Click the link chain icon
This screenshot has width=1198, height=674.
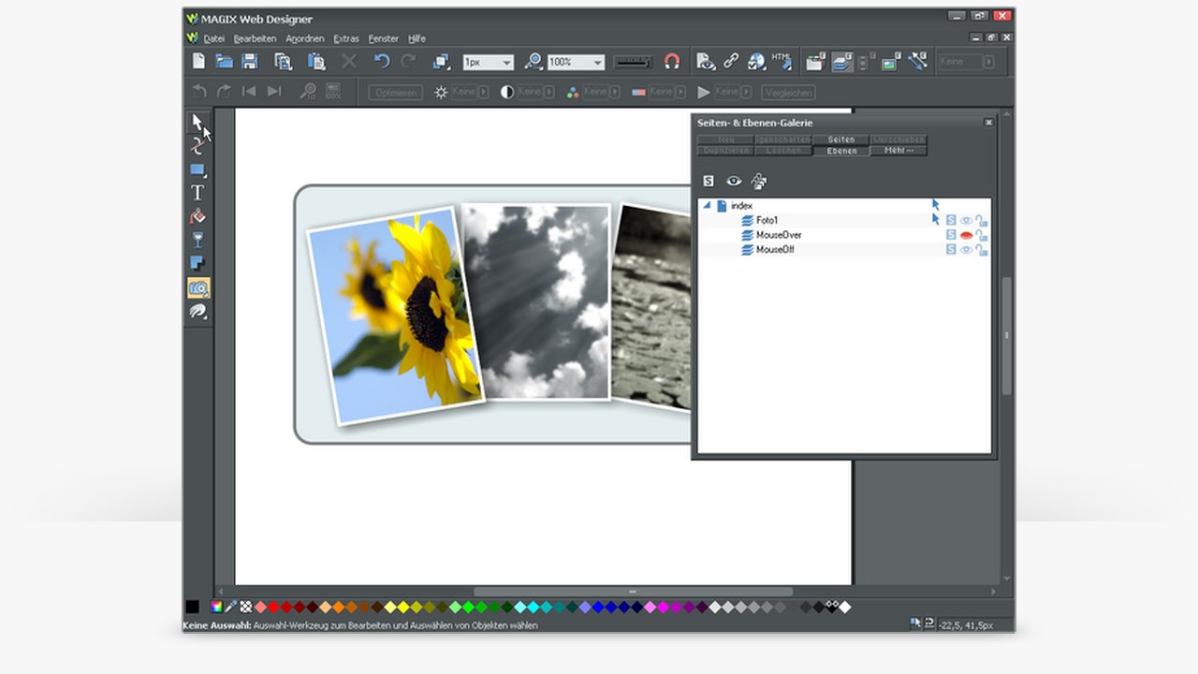pos(731,61)
